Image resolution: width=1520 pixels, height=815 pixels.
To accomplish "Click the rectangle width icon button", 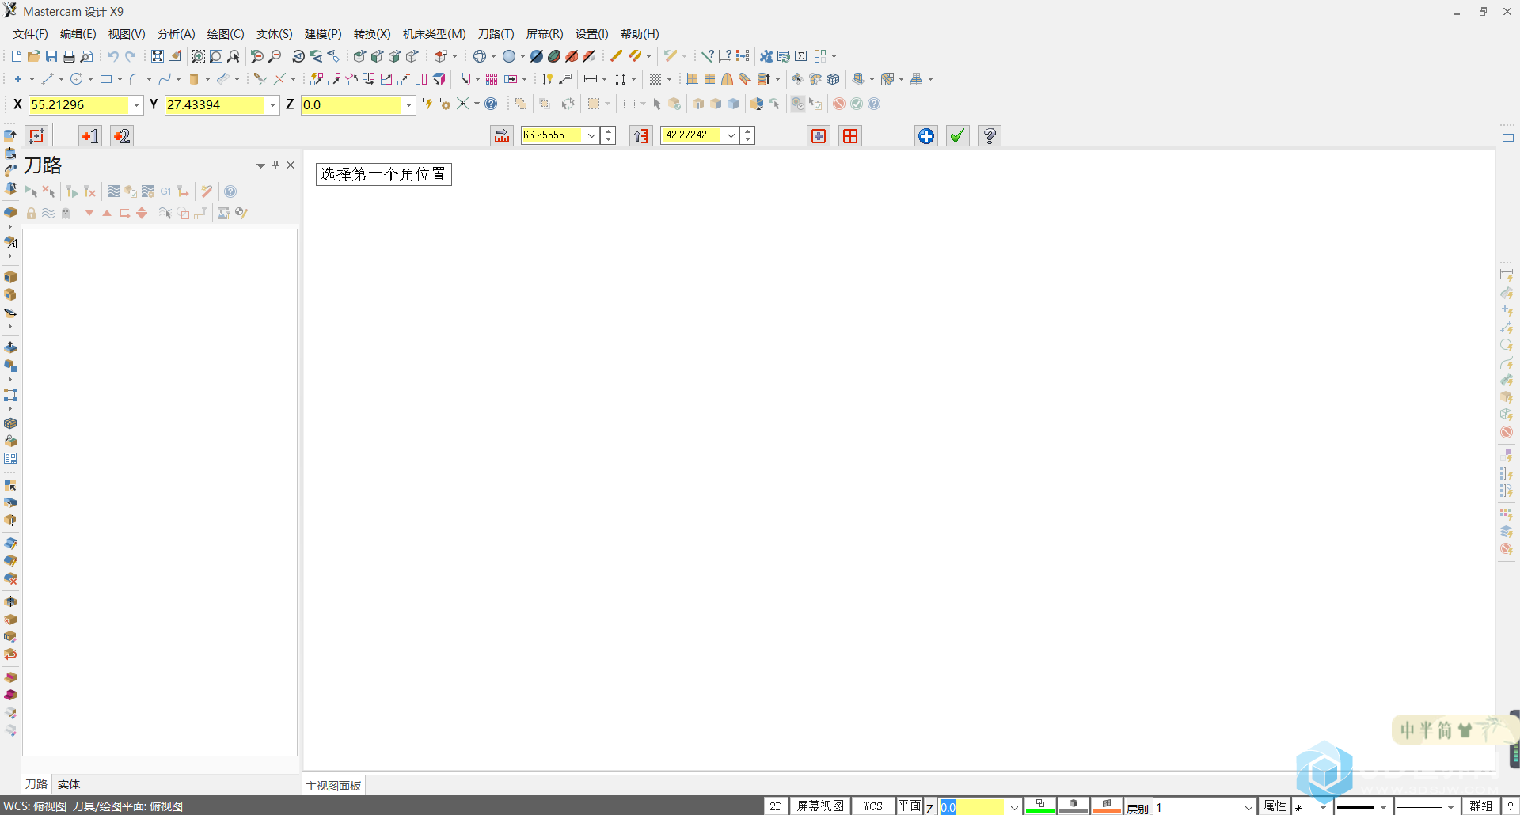I will pos(502,136).
